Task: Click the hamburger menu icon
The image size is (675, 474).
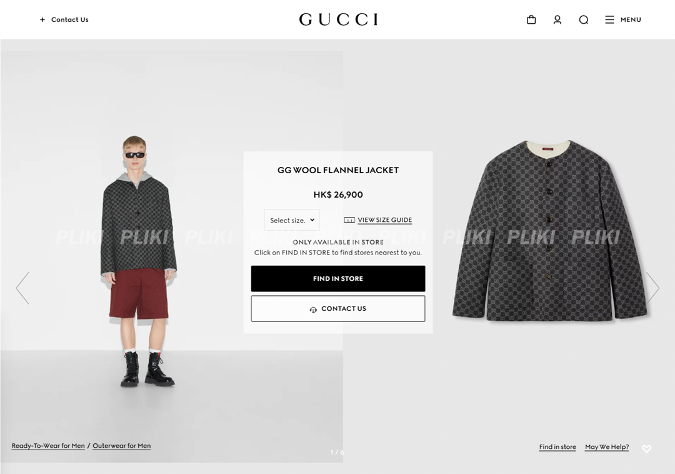Action: point(609,20)
